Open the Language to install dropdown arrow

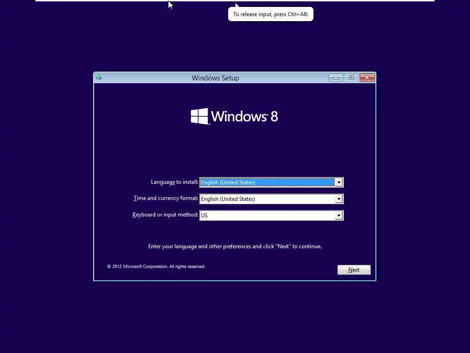(x=339, y=182)
